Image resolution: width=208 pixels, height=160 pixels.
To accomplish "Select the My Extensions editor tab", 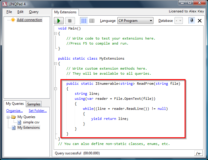I will coord(65,12).
